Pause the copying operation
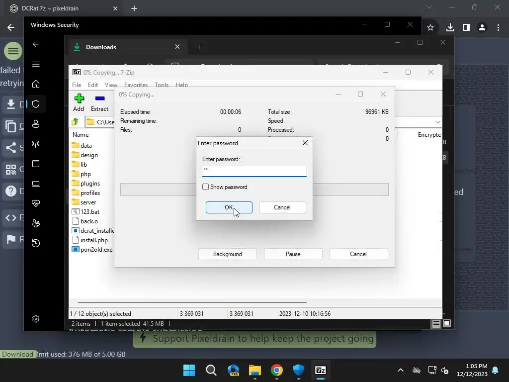This screenshot has width=509, height=382. coord(293,254)
